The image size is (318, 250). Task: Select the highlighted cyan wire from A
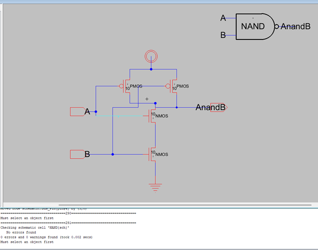click(x=120, y=116)
